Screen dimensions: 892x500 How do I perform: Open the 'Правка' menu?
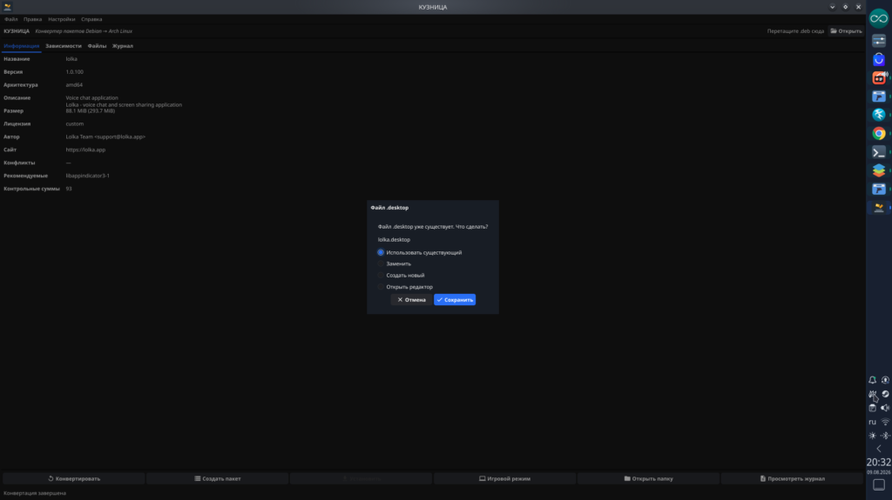click(32, 19)
